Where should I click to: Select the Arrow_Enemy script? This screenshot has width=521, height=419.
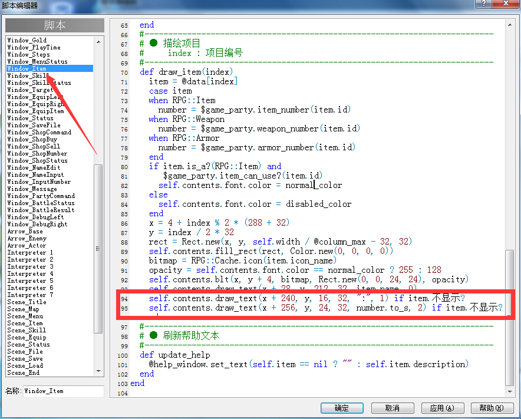pyautogui.click(x=27, y=238)
